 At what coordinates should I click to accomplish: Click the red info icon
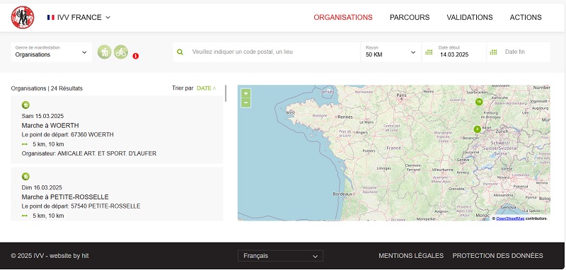point(136,56)
